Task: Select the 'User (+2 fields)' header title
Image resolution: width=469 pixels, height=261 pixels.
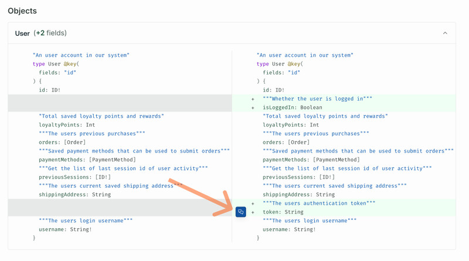Action: coord(41,33)
